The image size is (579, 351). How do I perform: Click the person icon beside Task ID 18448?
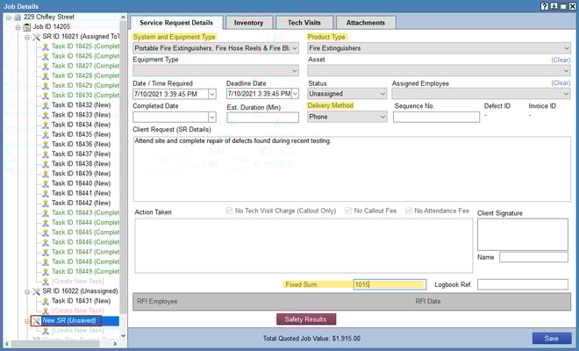coord(46,262)
